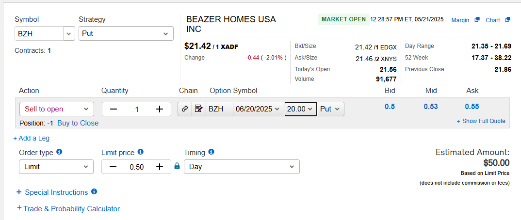521x220 pixels.
Task: Open the 20.00 strike price dropdown
Action: click(300, 109)
